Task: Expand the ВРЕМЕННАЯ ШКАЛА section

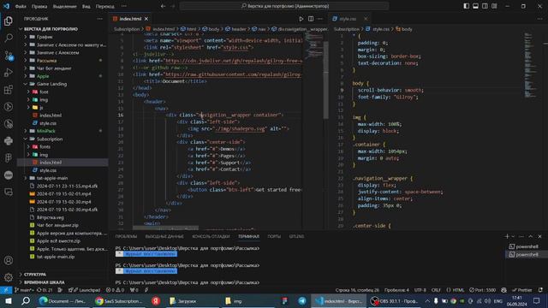Action: (x=44, y=282)
